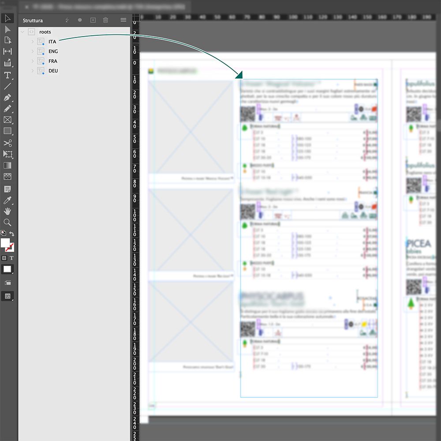Select the Pen tool

[7, 97]
